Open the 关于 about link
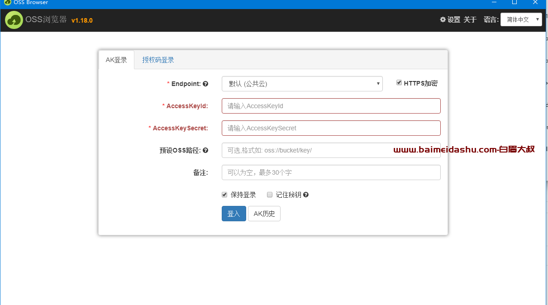The height and width of the screenshot is (305, 548). pyautogui.click(x=470, y=19)
